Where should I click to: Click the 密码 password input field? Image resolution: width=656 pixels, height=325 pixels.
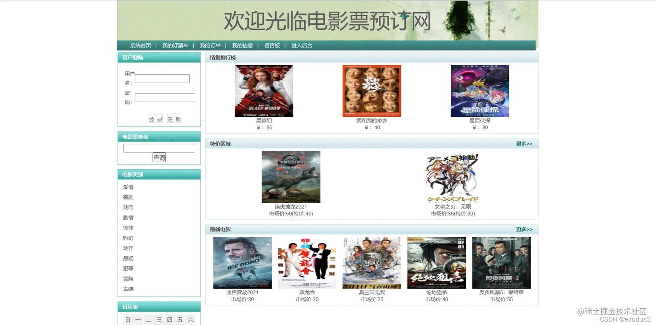click(165, 97)
